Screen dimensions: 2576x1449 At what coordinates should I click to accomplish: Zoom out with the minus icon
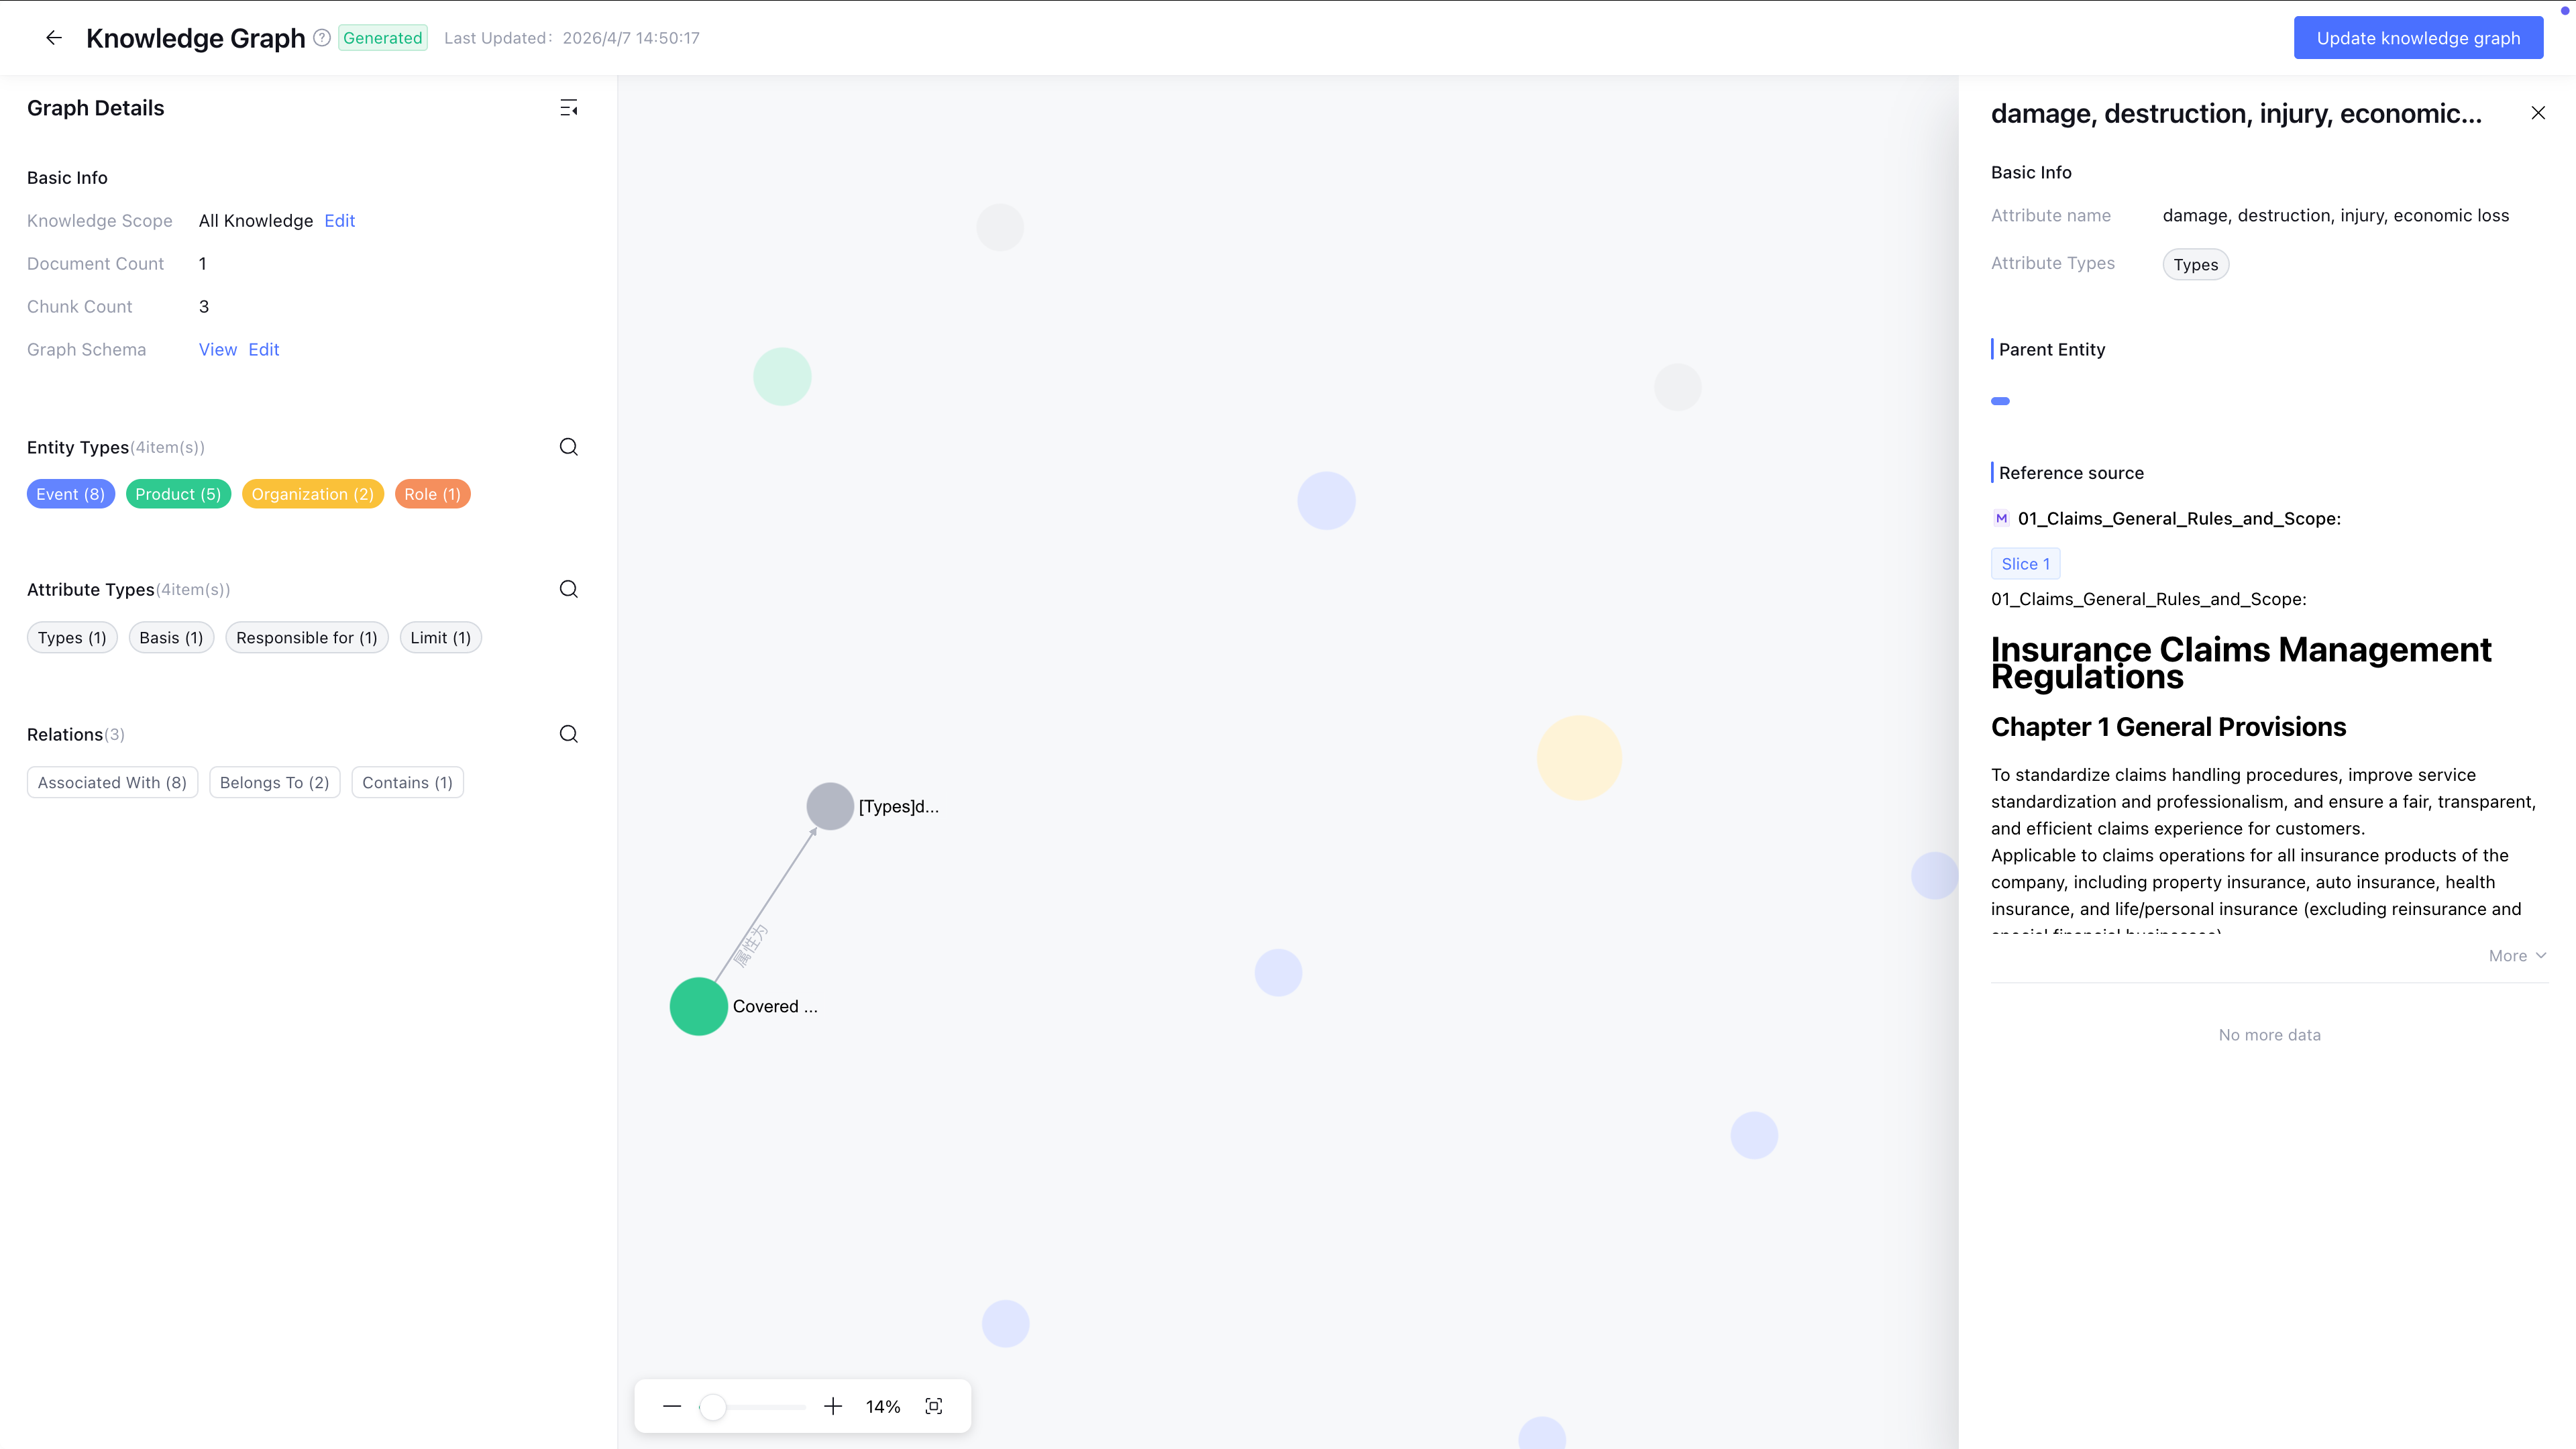[x=672, y=1406]
